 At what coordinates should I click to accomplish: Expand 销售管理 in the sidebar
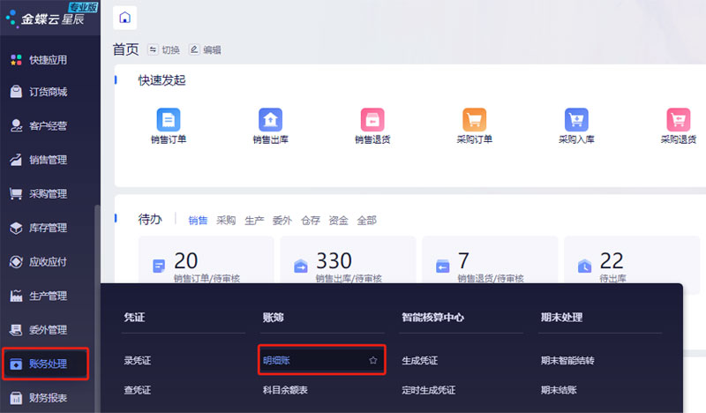click(48, 160)
